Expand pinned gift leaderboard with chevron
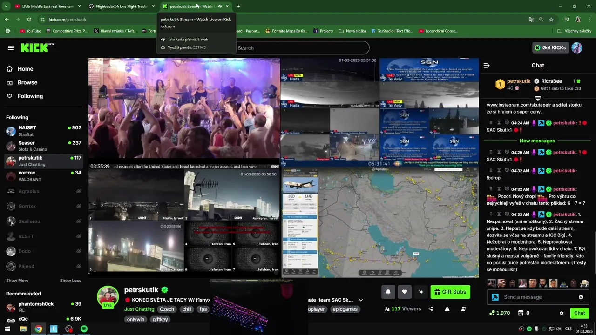This screenshot has height=335, width=596. coord(538,98)
